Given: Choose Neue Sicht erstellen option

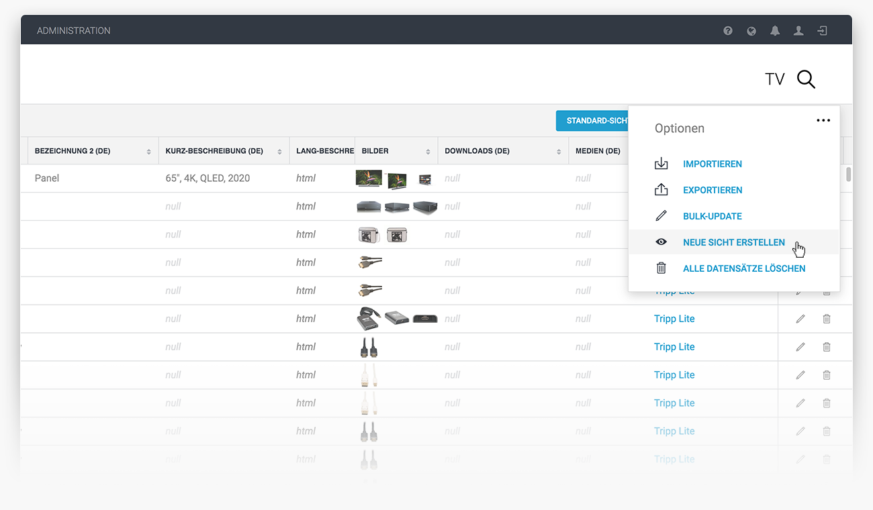Looking at the screenshot, I should click(733, 242).
